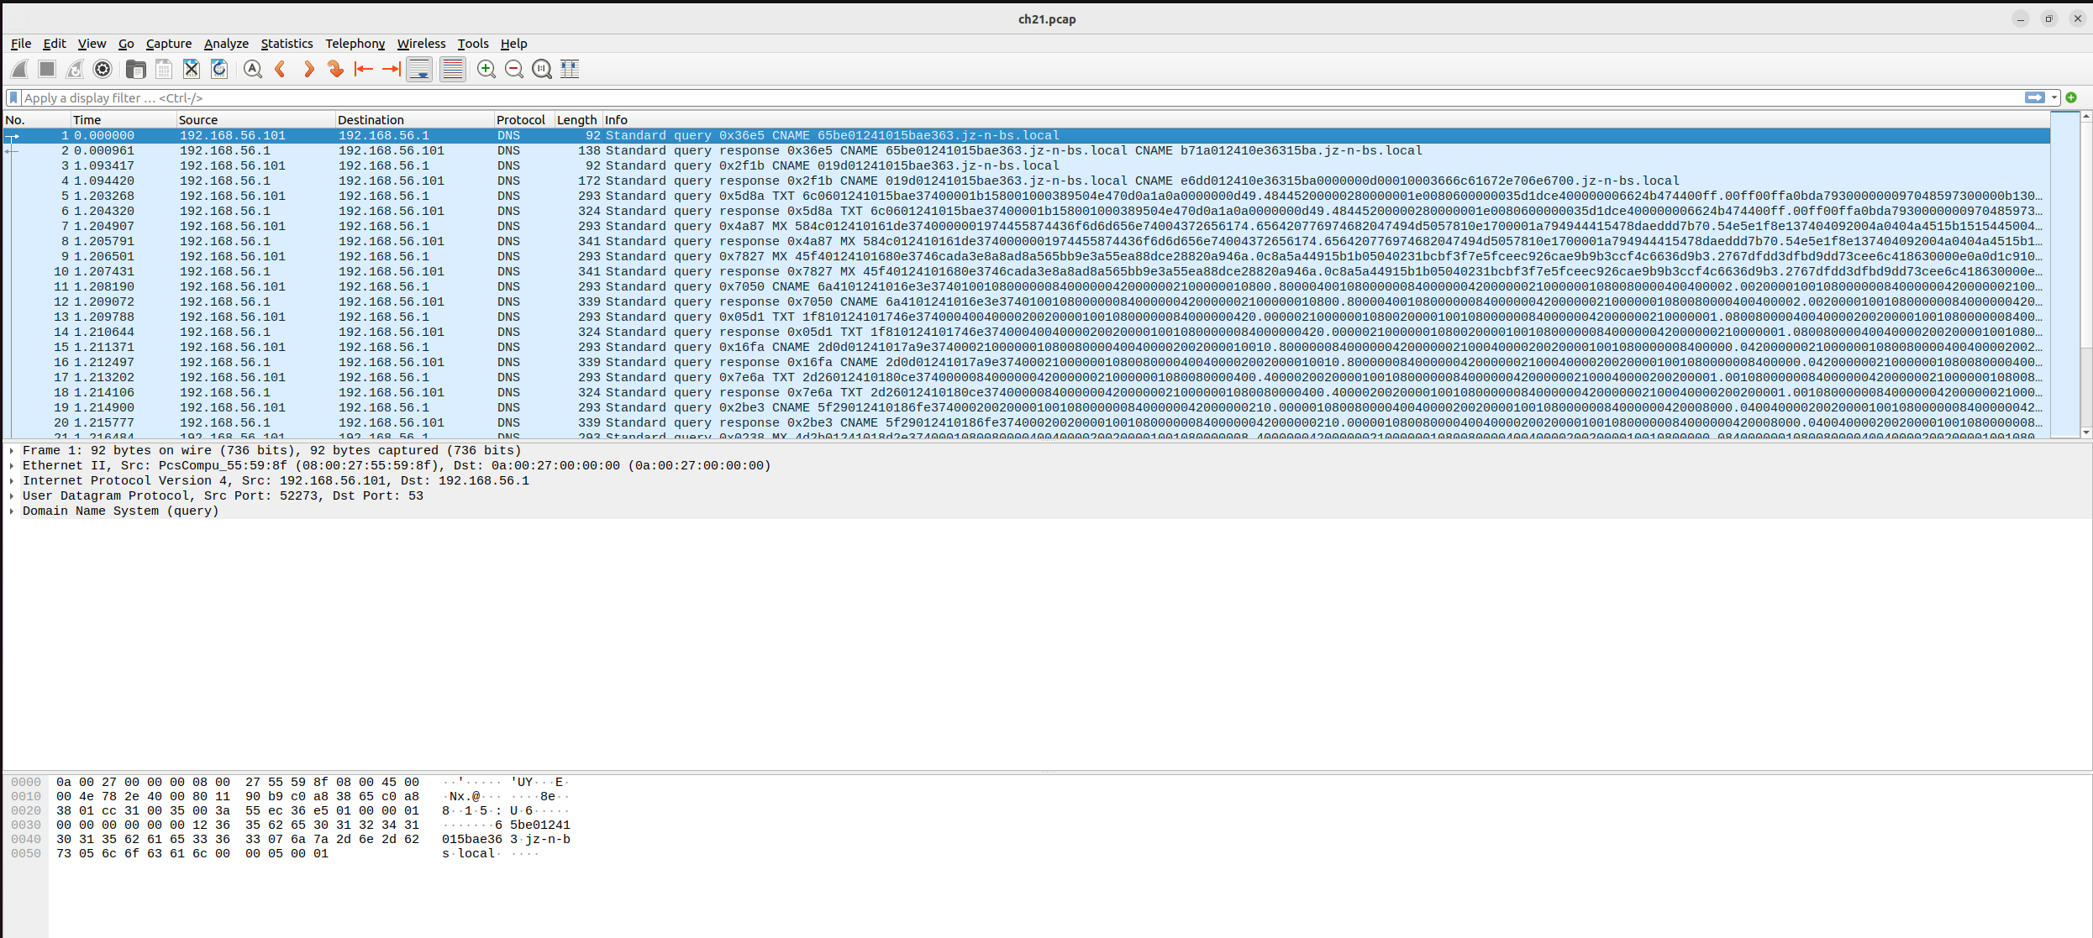Screen dimensions: 2093x938
Task: Reset text to normal size icon
Action: (x=542, y=70)
